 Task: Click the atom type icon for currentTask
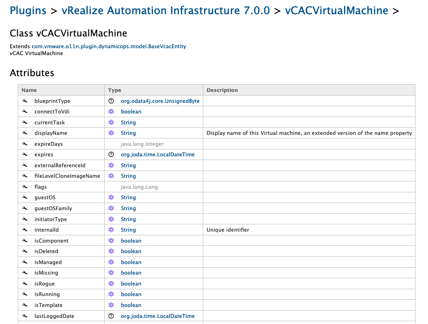[x=111, y=123]
